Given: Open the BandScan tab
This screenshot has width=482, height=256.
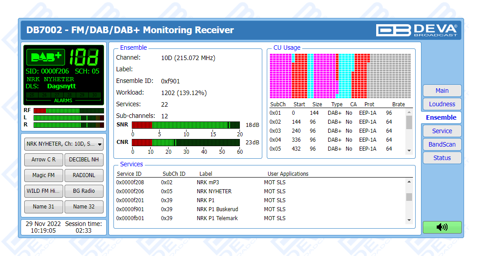Looking at the screenshot, I should (x=442, y=144).
